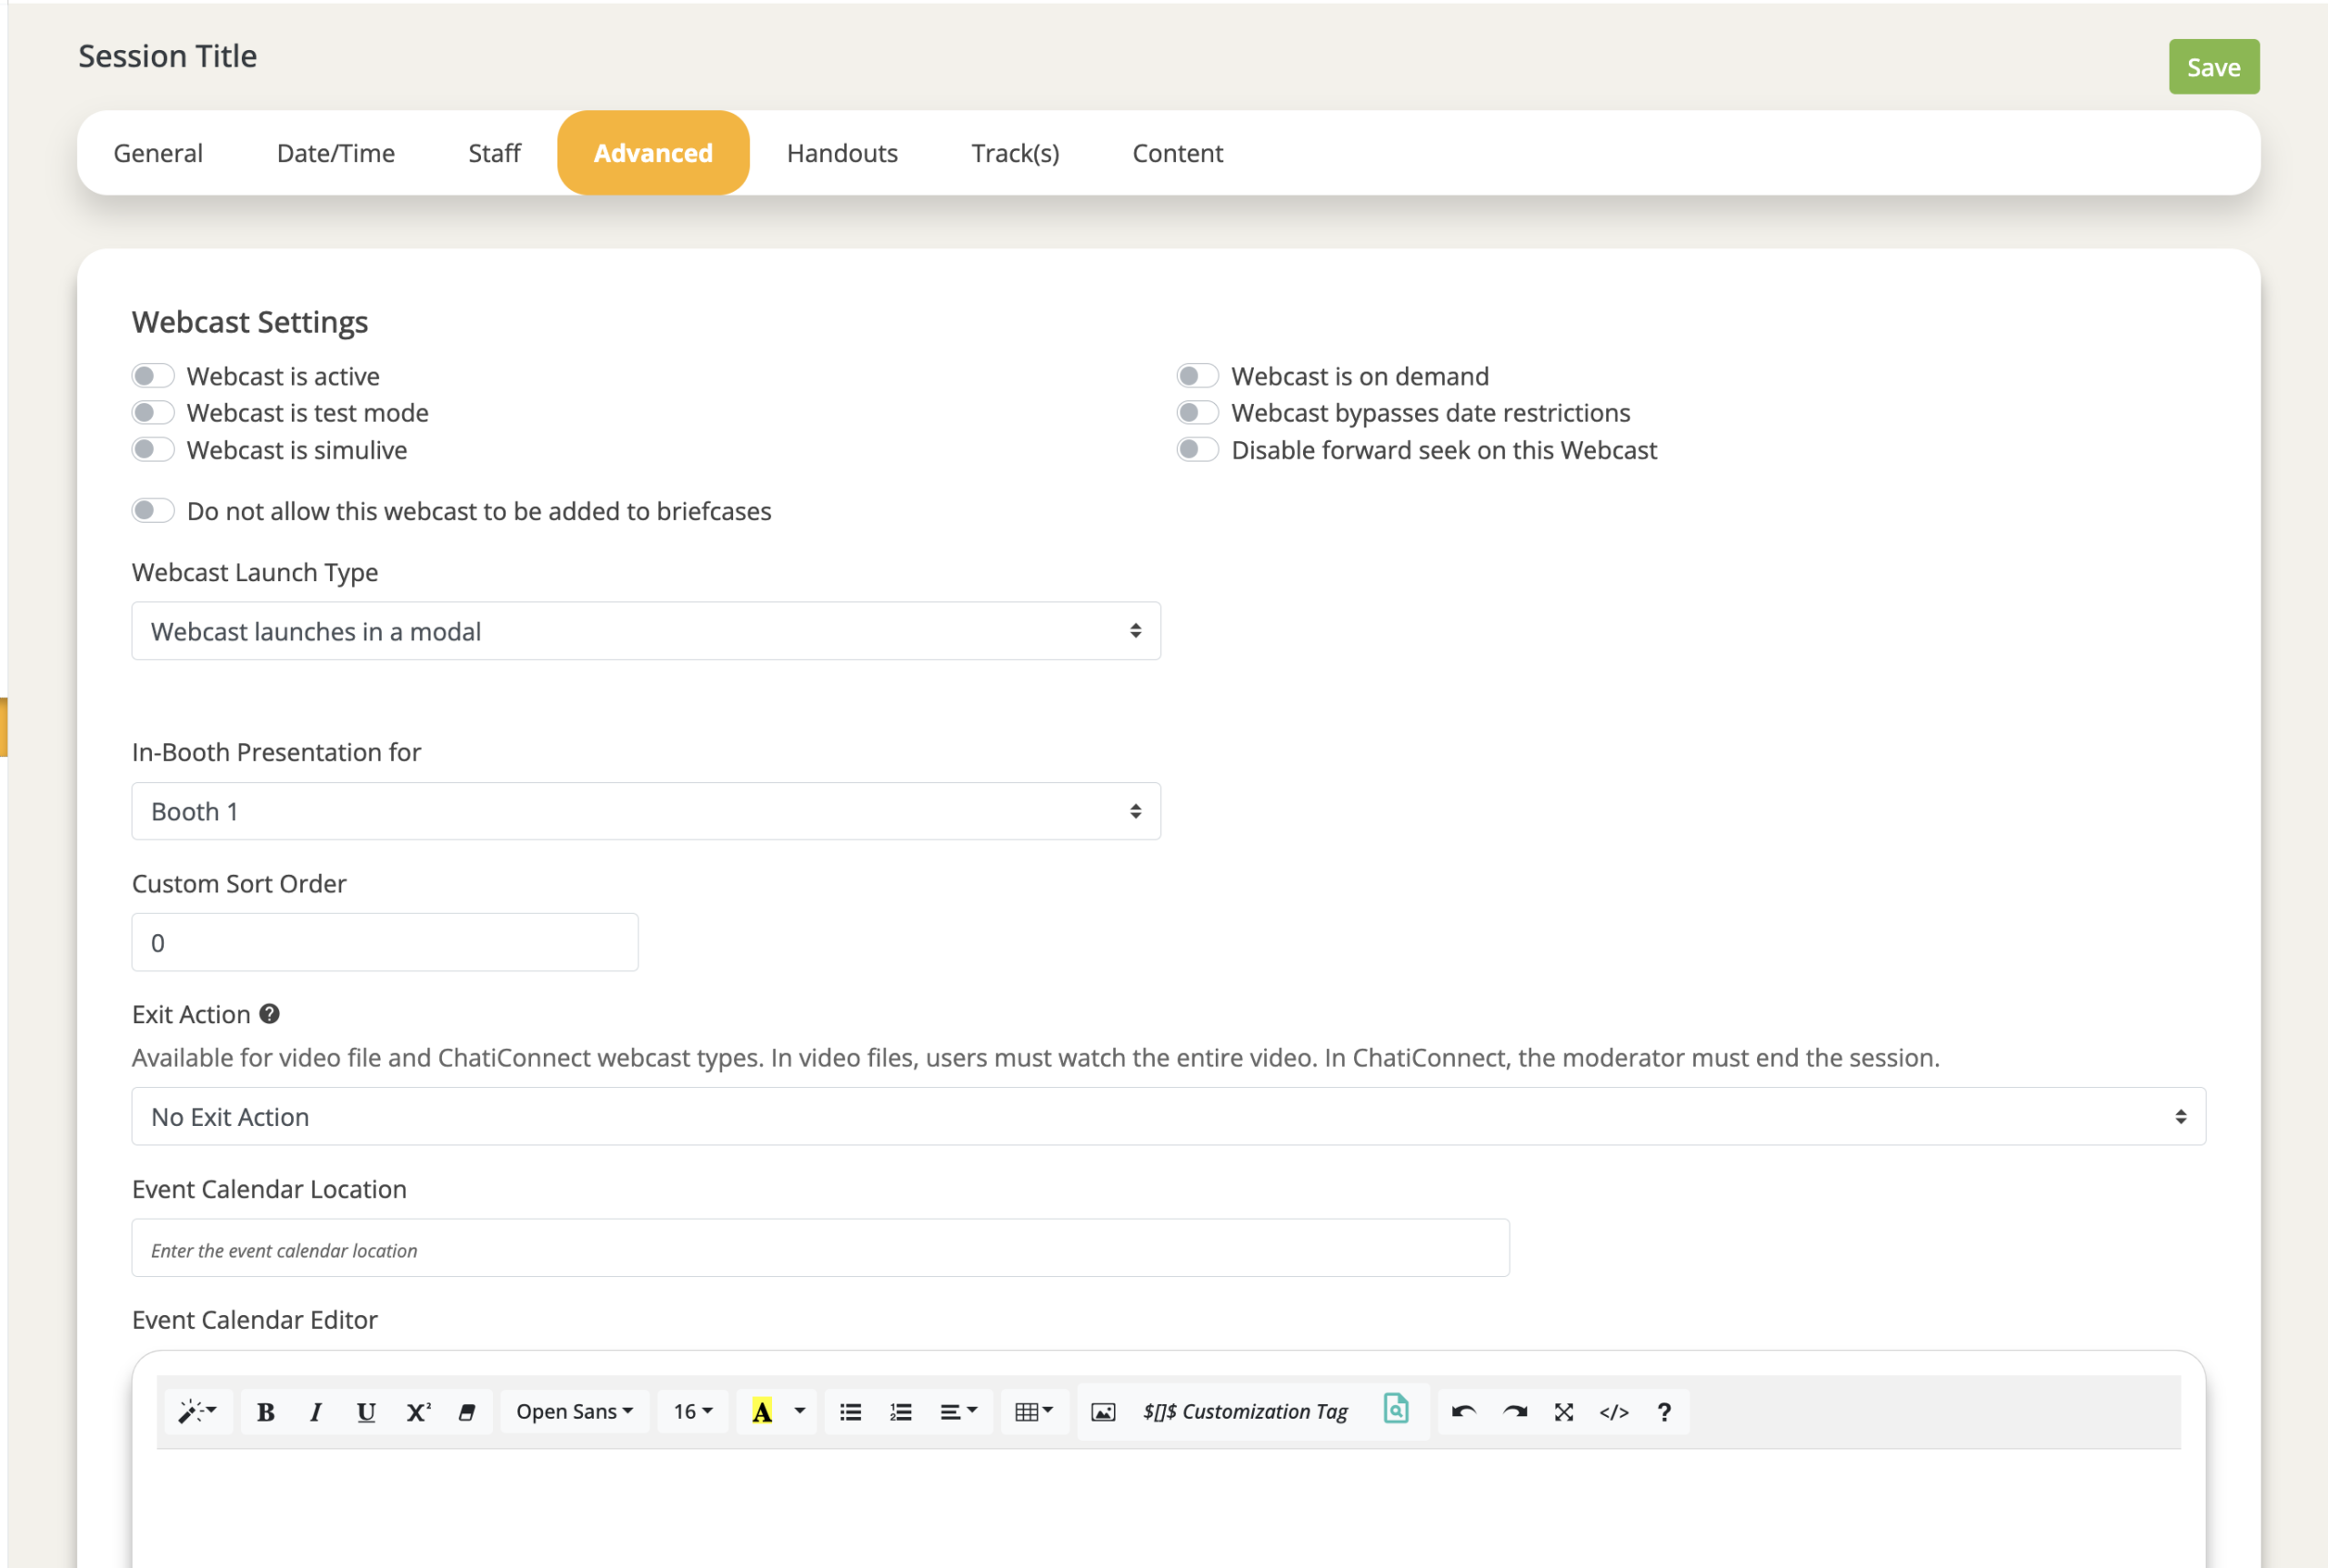The image size is (2328, 1568).
Task: Open the Exit Action dropdown
Action: click(x=1169, y=1116)
